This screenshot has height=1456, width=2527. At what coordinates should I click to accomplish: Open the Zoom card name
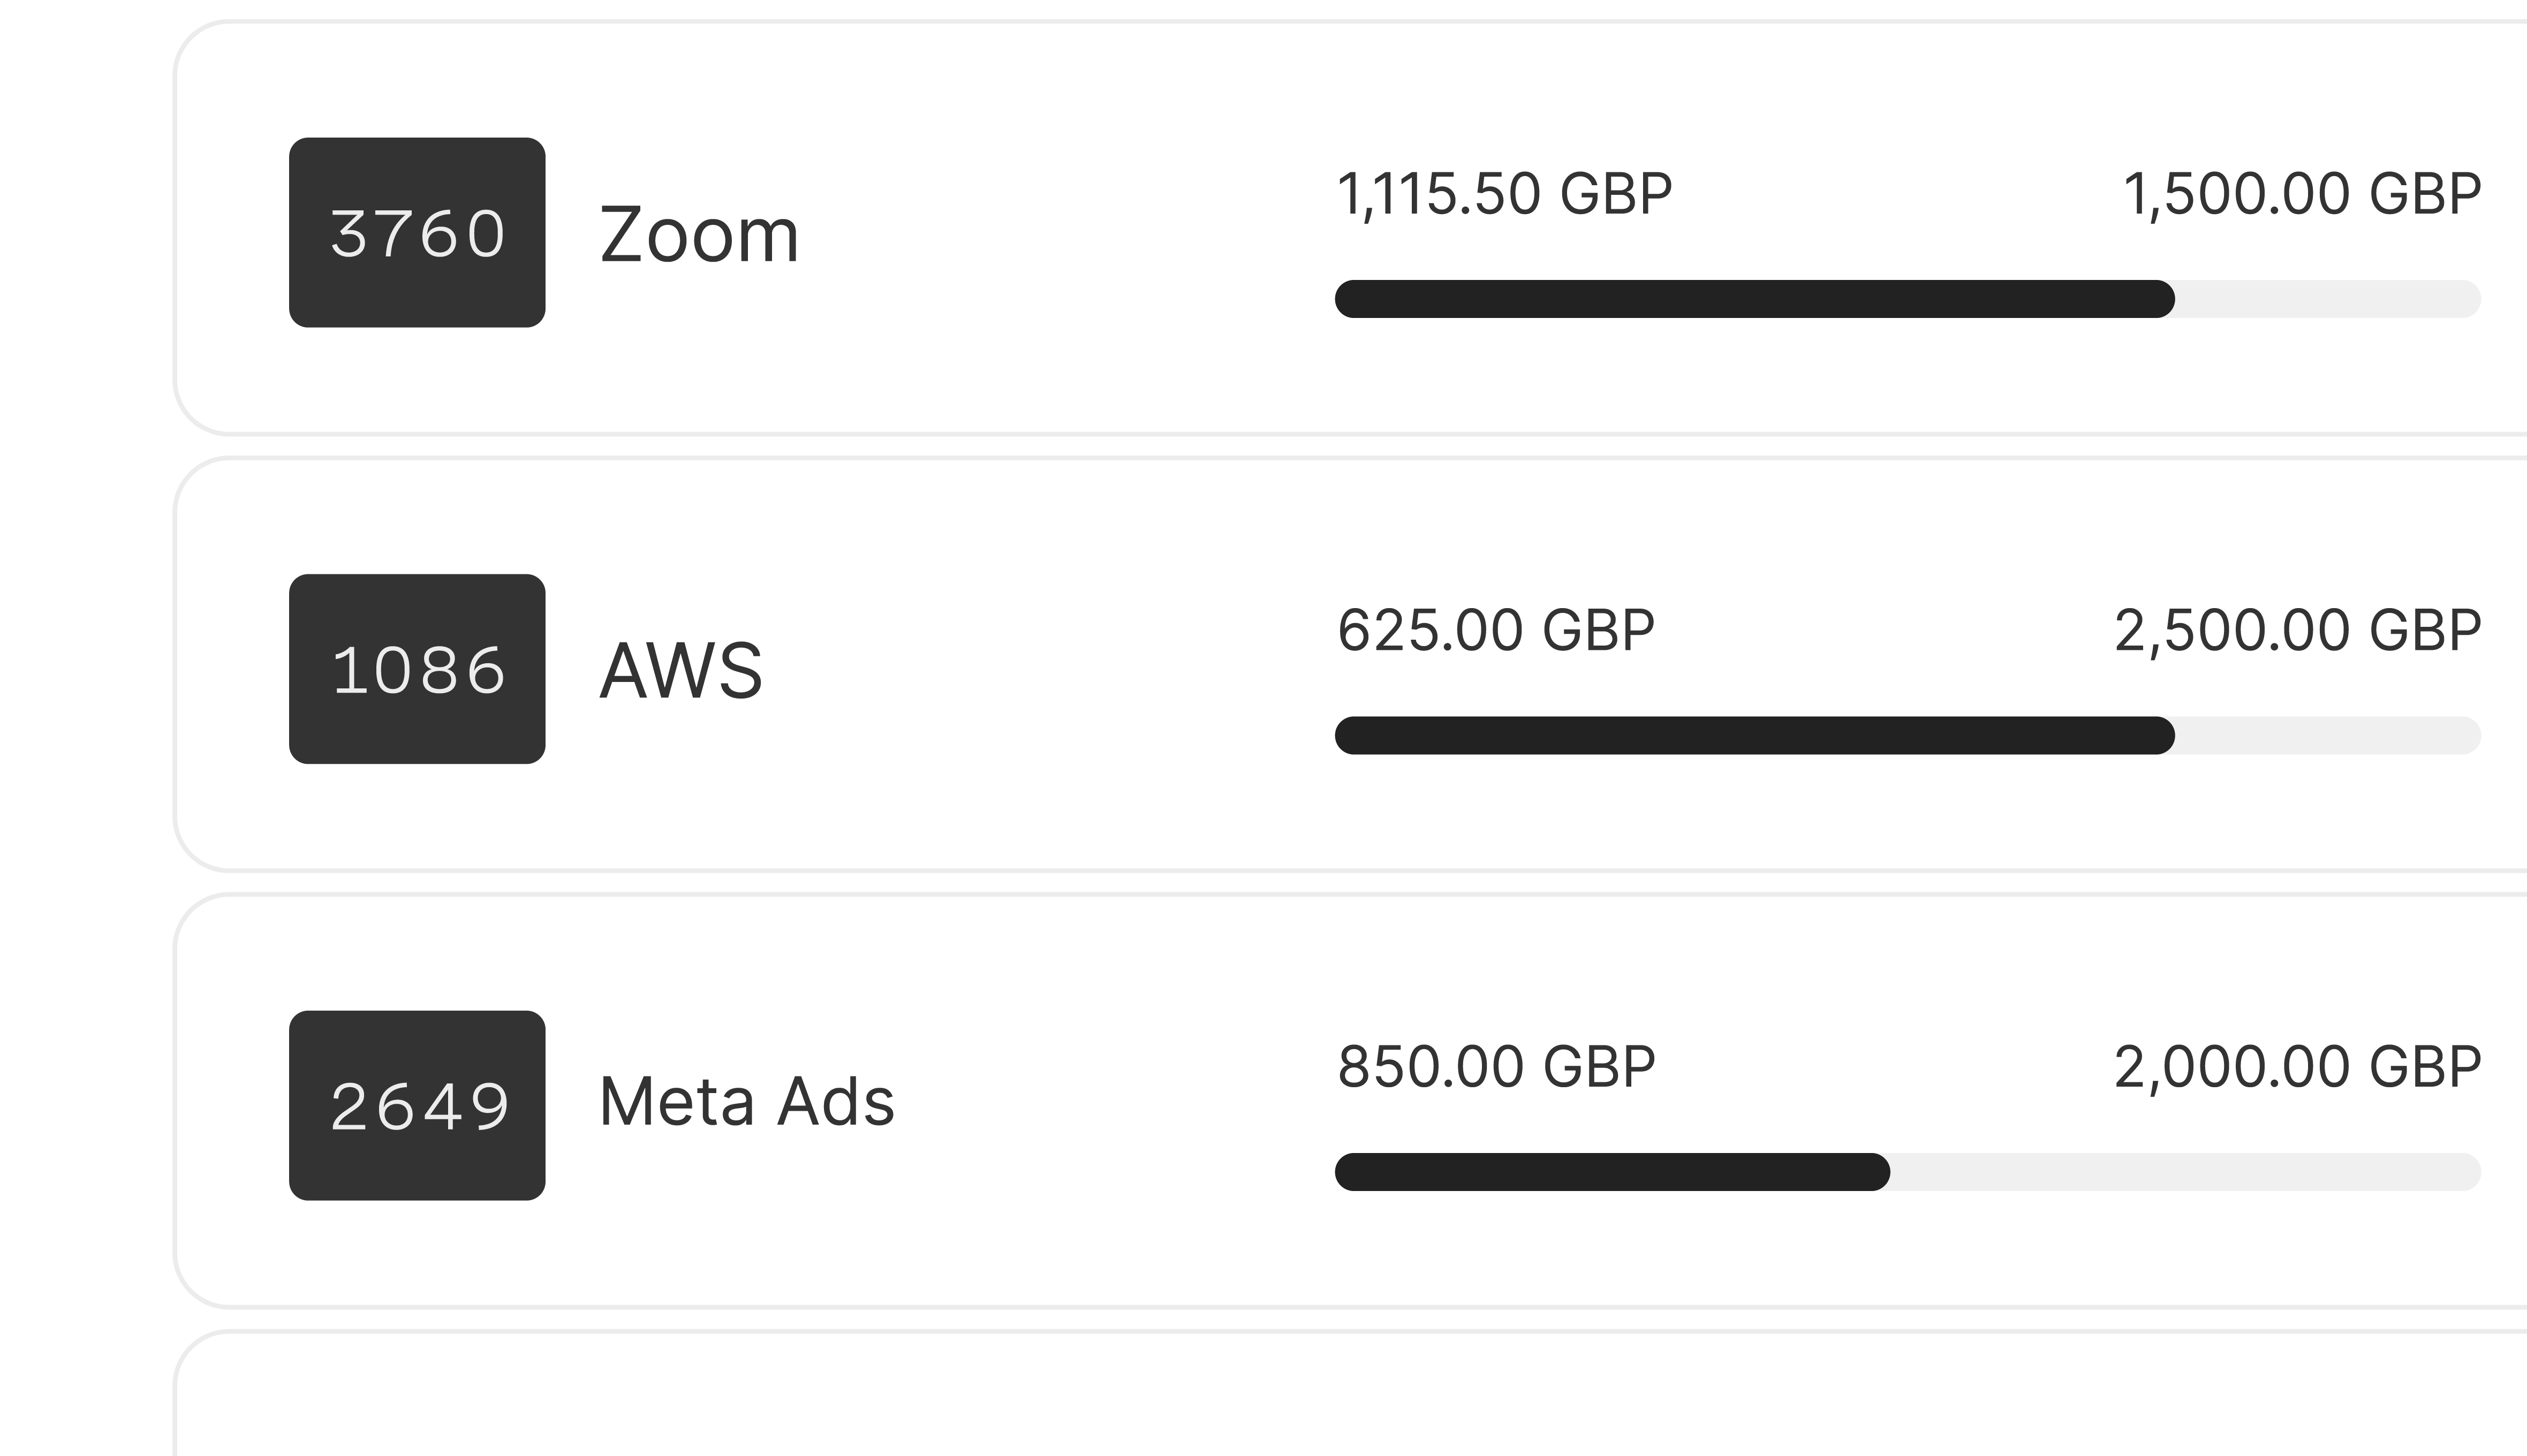coord(699,235)
